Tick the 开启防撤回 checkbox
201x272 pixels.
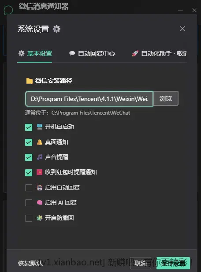pyautogui.click(x=29, y=218)
